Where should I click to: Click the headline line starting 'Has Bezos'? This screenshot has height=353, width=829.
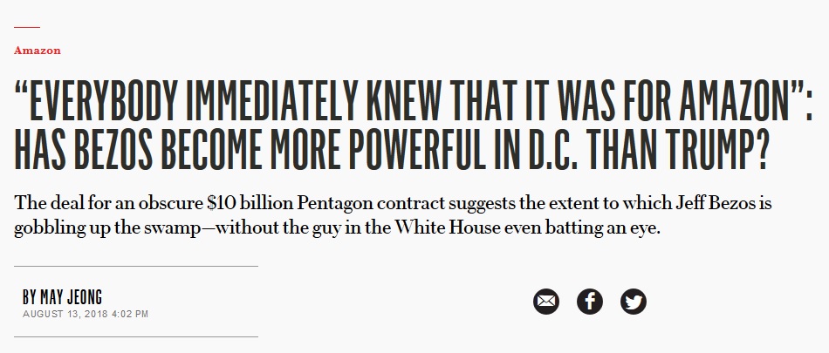tap(391, 149)
